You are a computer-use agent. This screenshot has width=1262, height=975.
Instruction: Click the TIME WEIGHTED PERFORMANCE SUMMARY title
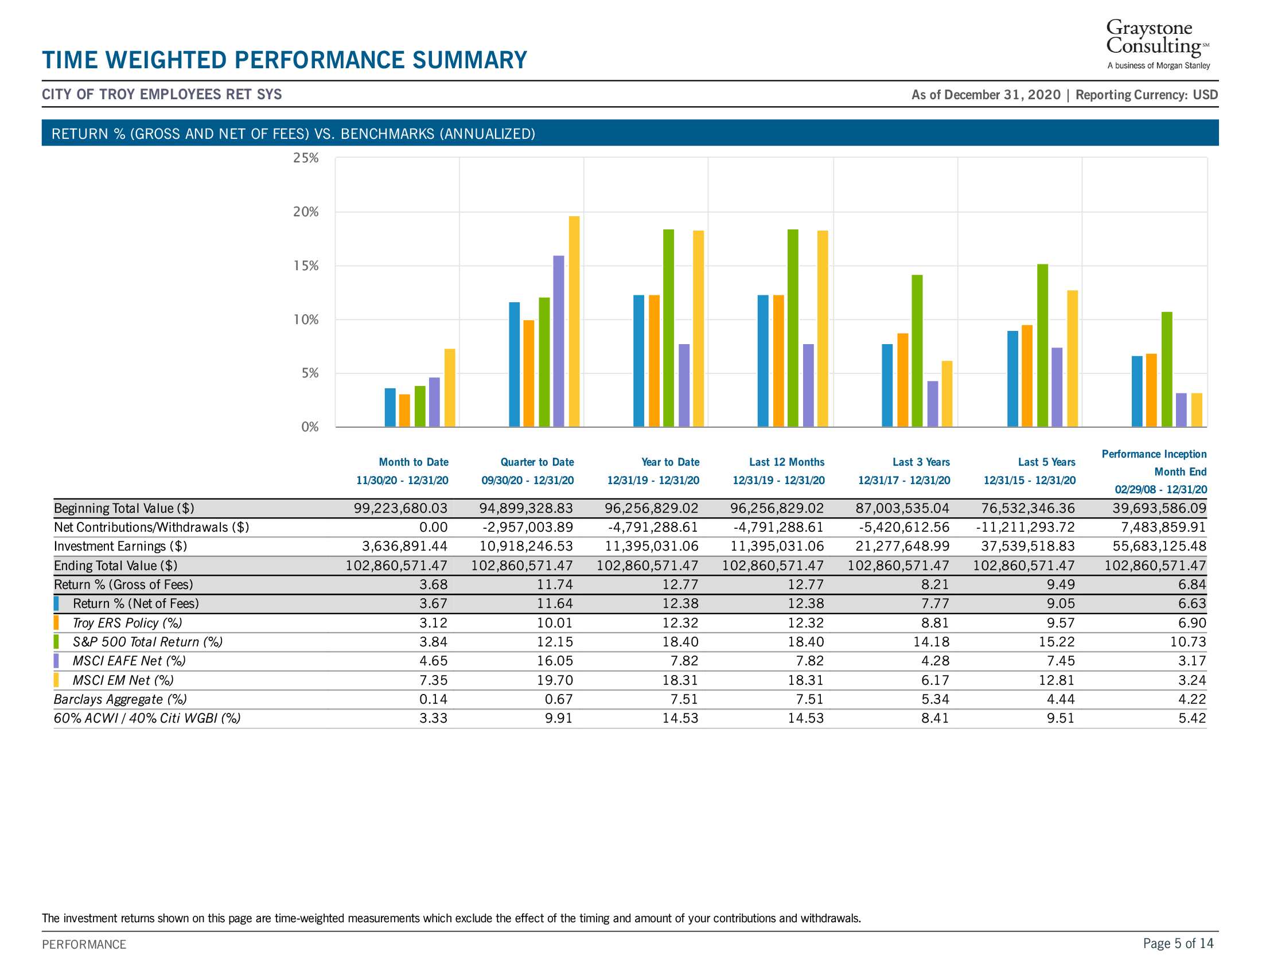(285, 60)
